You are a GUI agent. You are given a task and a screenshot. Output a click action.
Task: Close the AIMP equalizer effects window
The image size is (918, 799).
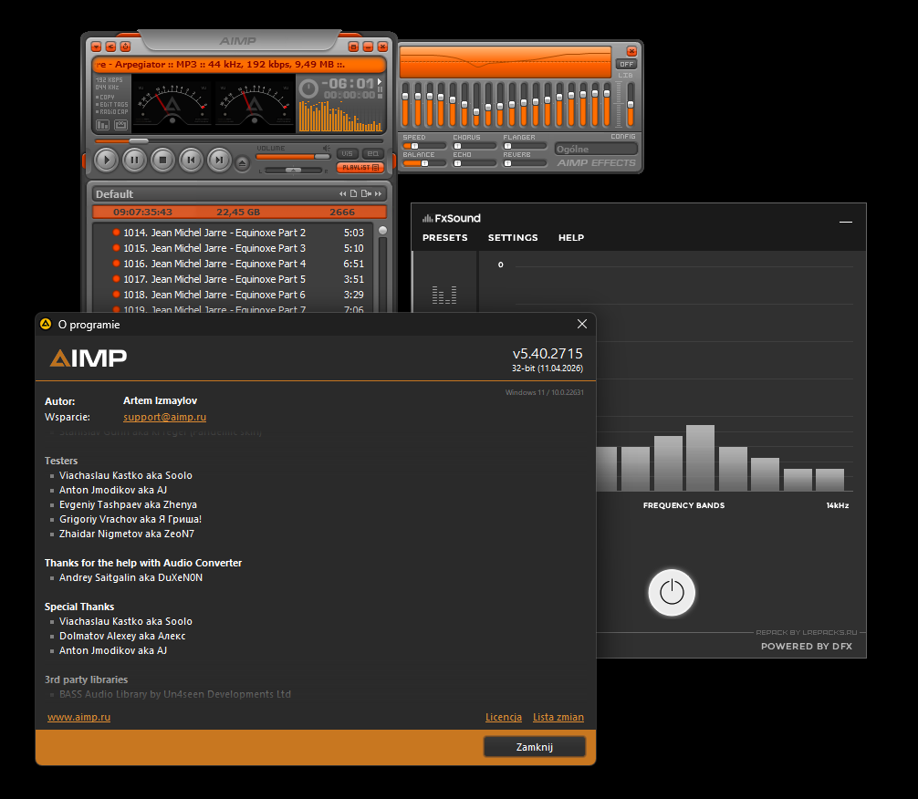631,51
